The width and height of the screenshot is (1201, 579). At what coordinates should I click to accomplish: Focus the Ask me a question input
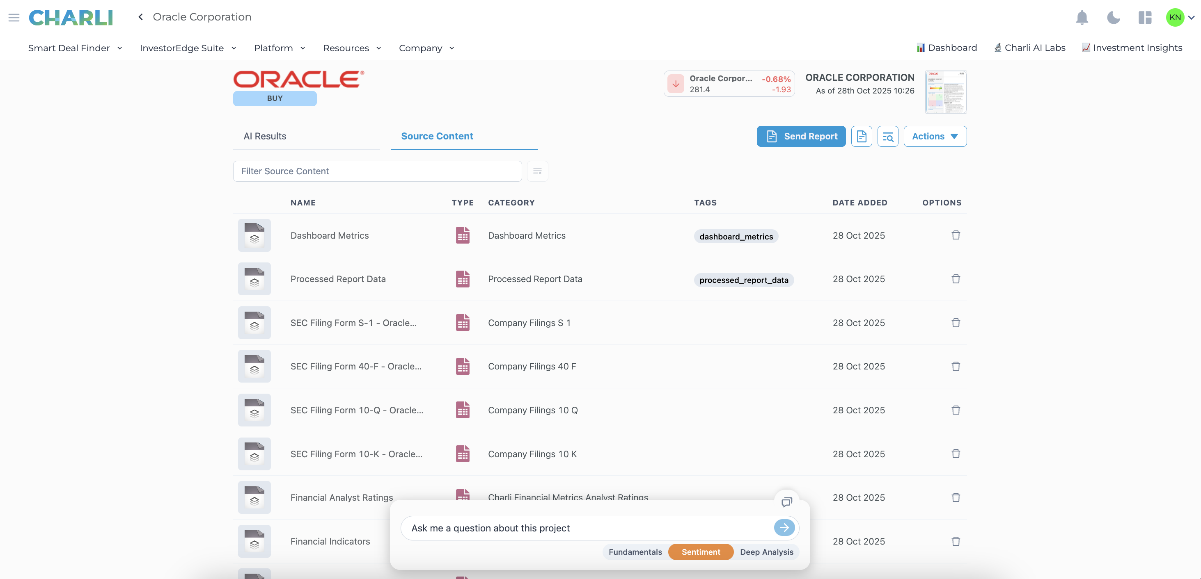(x=587, y=528)
